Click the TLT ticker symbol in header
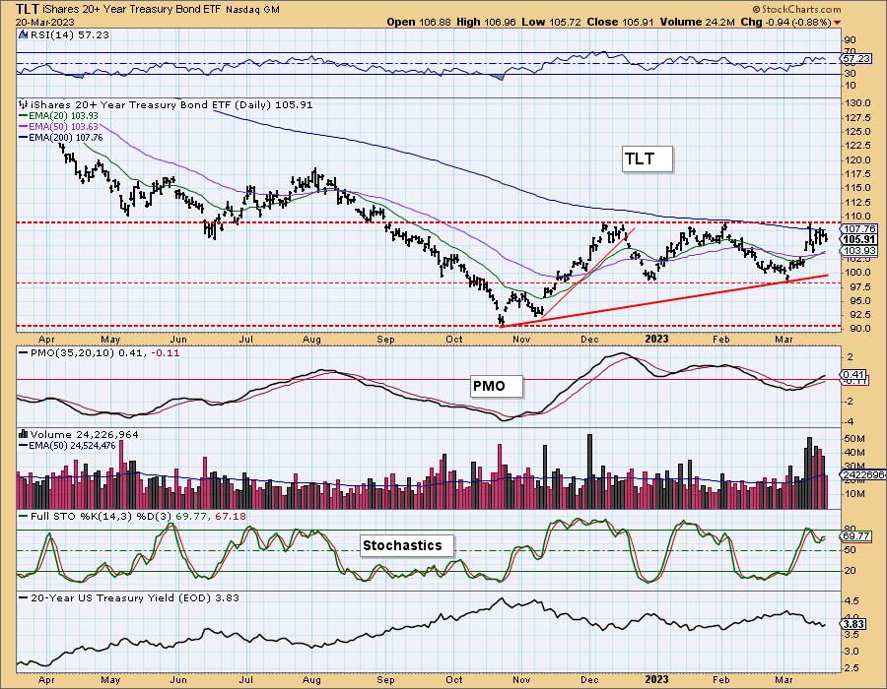This screenshot has width=887, height=689. tap(28, 9)
